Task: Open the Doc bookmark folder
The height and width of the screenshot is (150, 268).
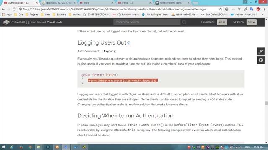Action: coord(18,15)
